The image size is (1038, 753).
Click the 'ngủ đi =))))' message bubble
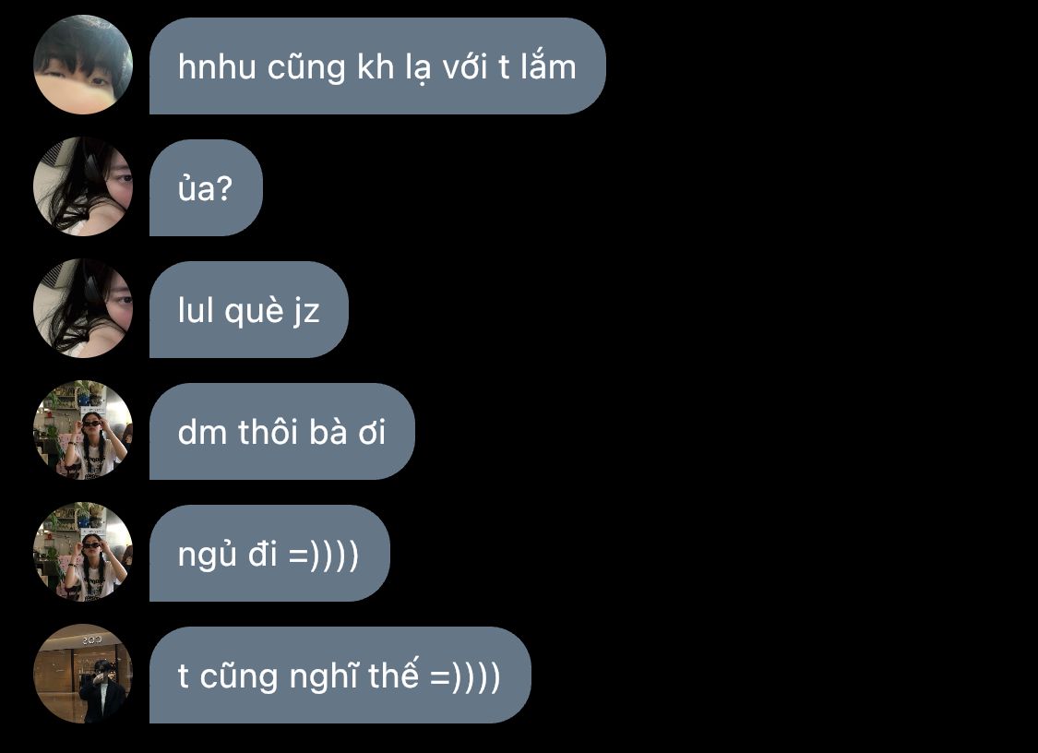tap(269, 553)
